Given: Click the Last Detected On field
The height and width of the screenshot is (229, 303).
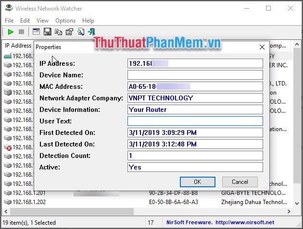Looking at the screenshot, I should [x=195, y=144].
